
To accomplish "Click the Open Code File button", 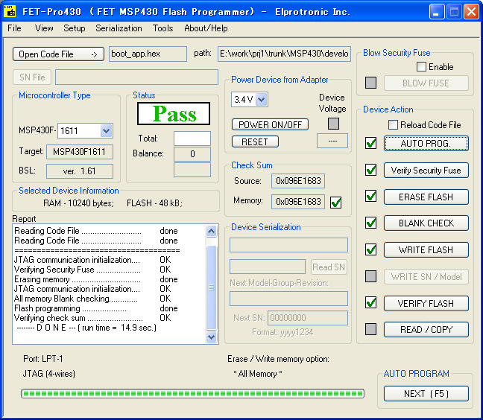I will (x=59, y=54).
